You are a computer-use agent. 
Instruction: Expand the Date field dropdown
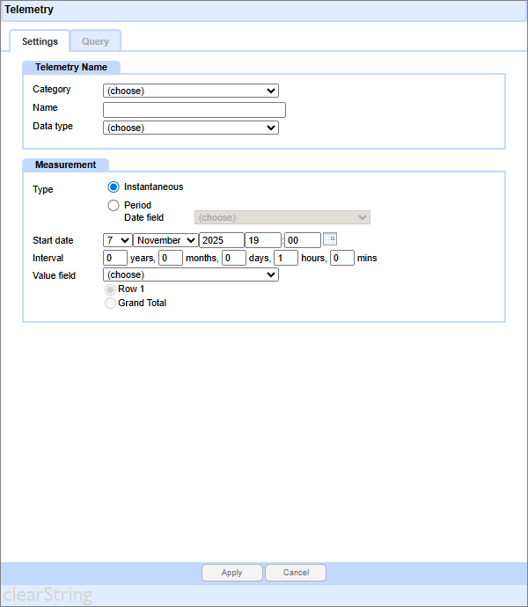pyautogui.click(x=282, y=217)
